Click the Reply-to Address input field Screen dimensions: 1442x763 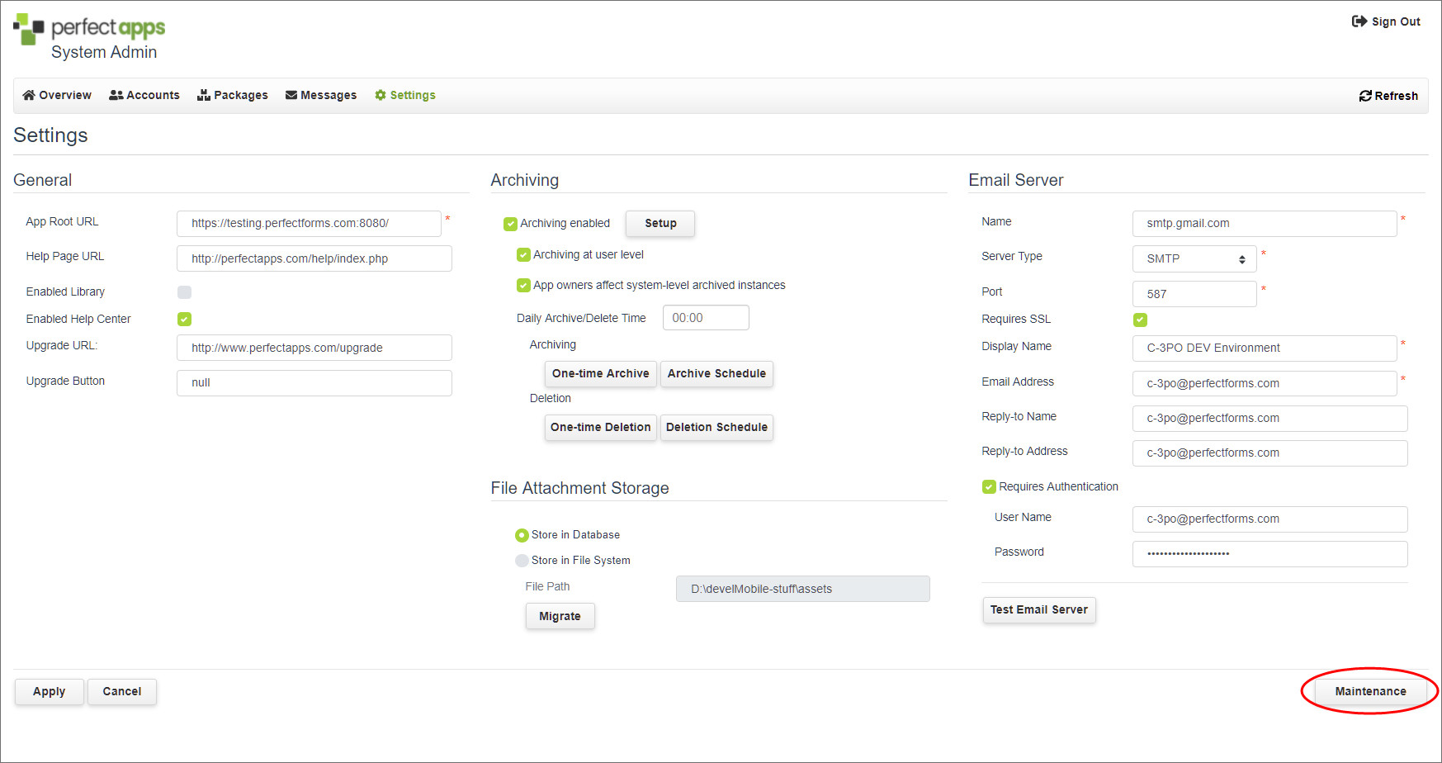(1270, 453)
